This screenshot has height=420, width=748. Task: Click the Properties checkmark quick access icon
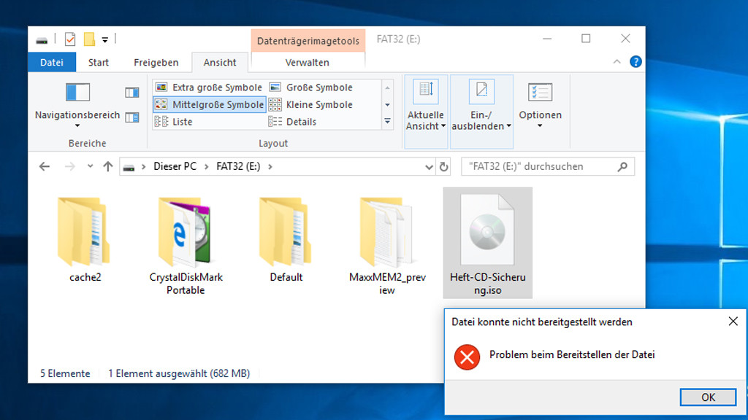[x=70, y=39]
